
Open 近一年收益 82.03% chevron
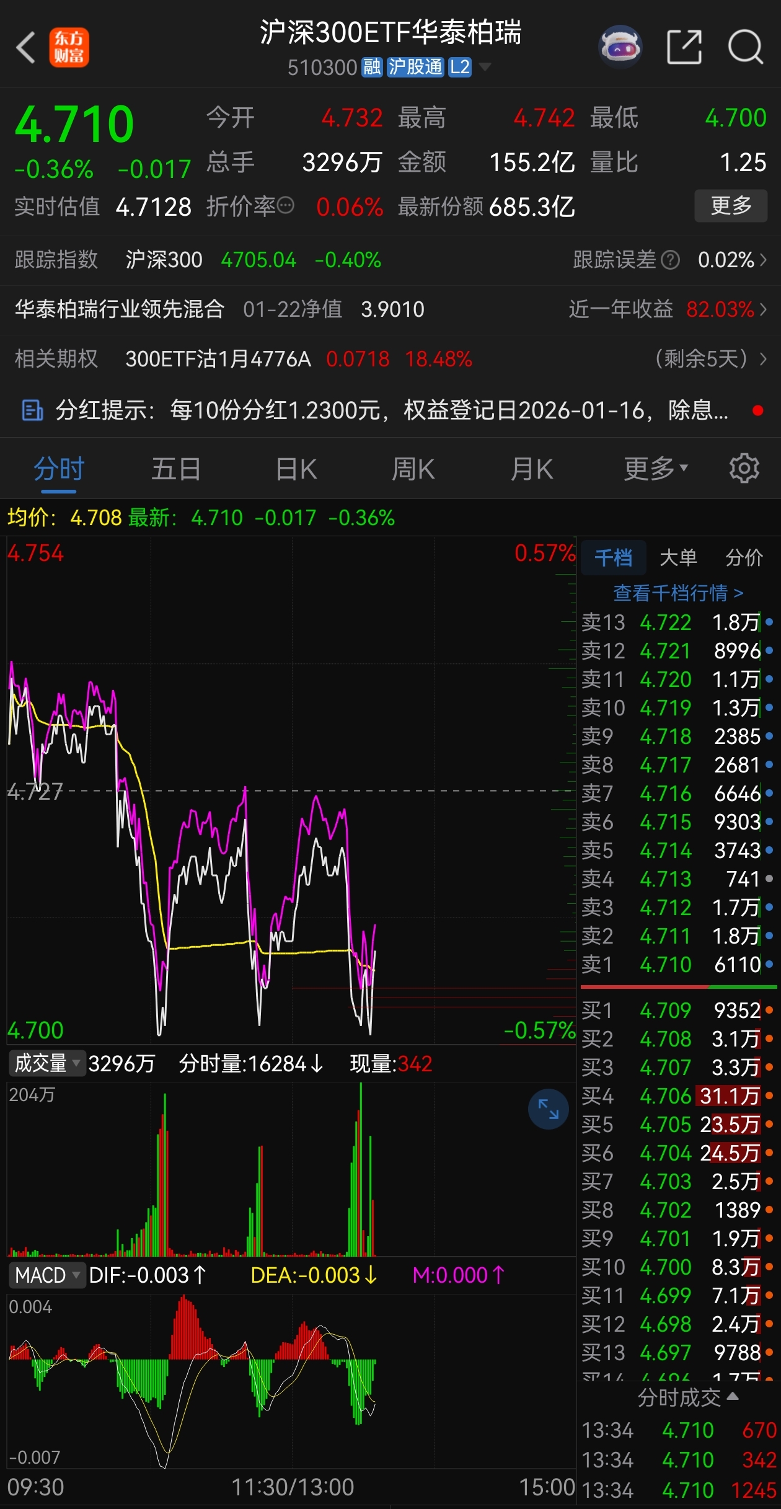point(764,309)
